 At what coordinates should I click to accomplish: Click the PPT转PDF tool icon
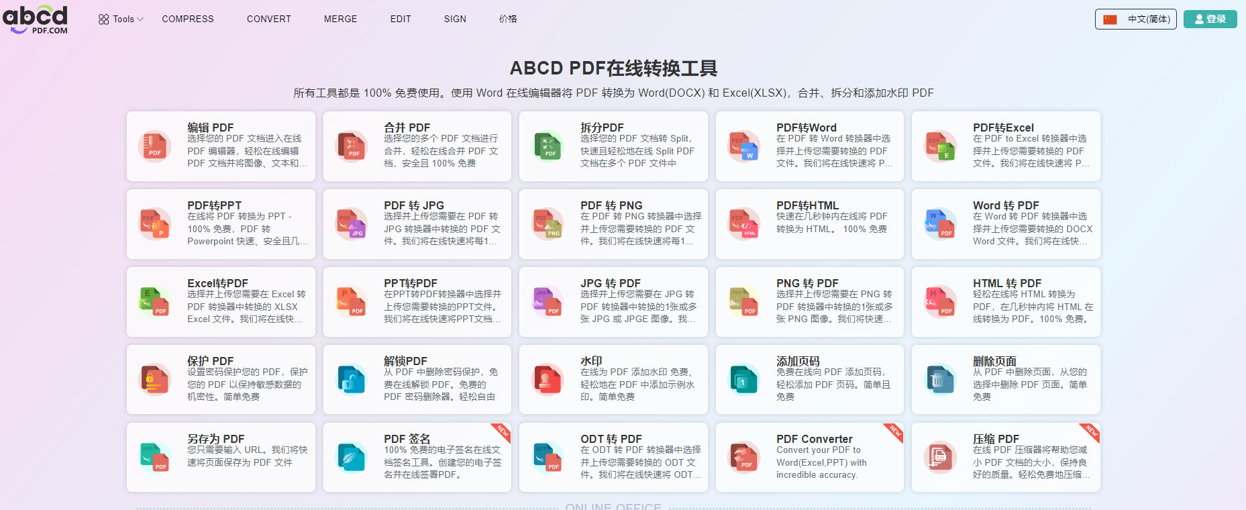[352, 302]
